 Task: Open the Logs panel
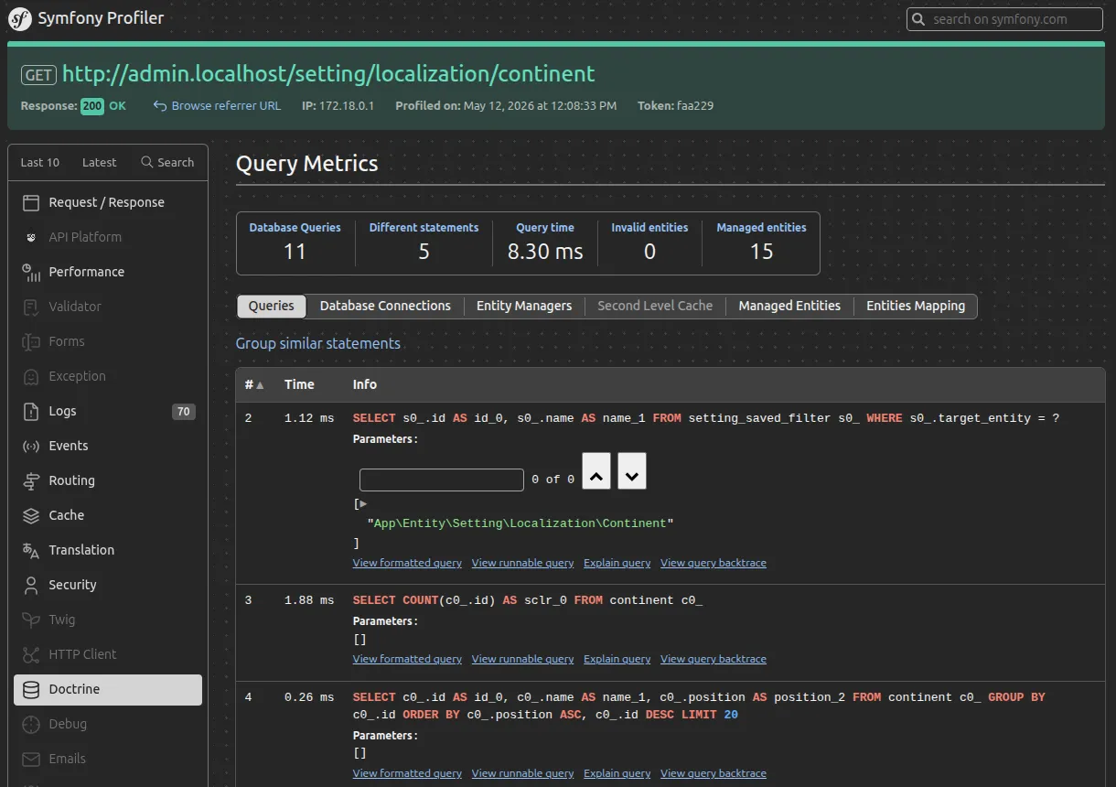coord(108,411)
